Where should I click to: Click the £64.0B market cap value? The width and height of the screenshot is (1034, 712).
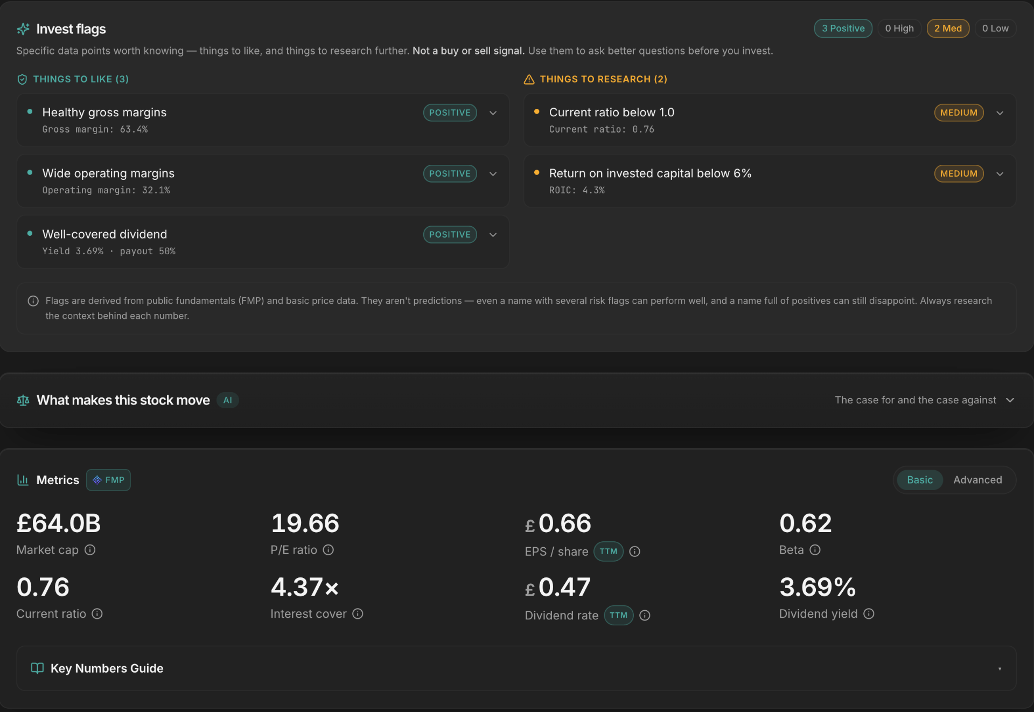59,523
